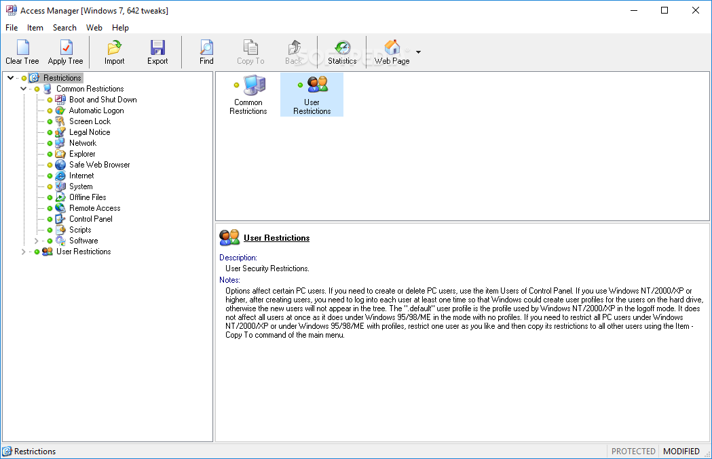Screen dimensions: 712x459
Task: Collapse the Common Restrictions tree node
Action: 23,89
